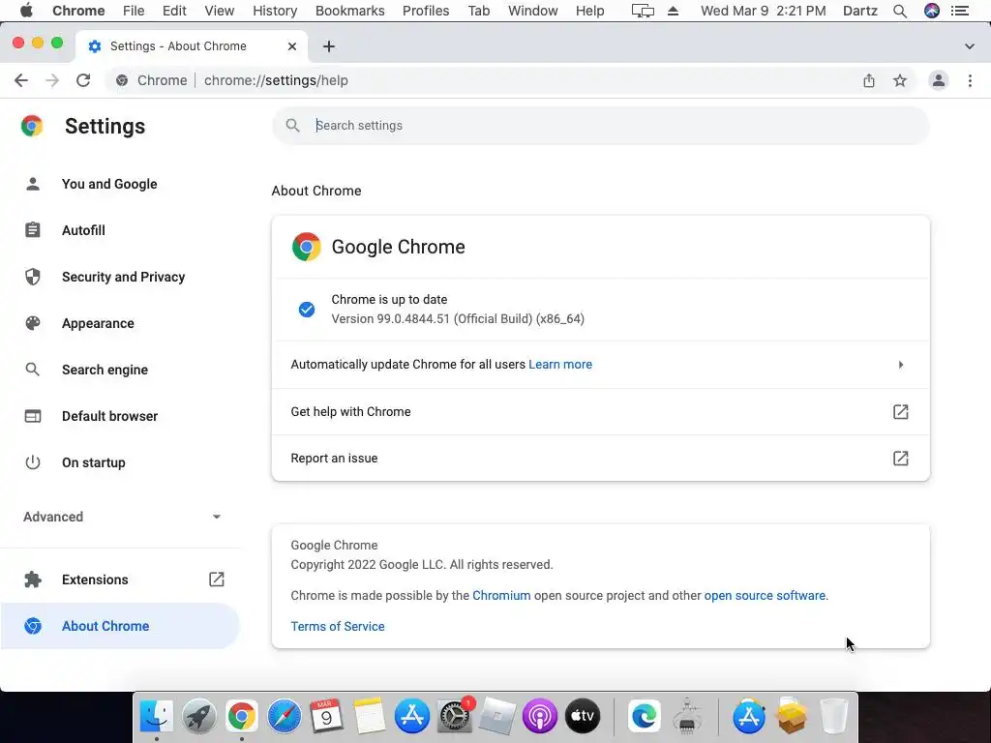This screenshot has width=991, height=743.
Task: Click the eject icon in menu bar
Action: [674, 11]
